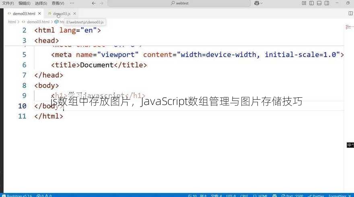Click the sticky <head> line
The height and width of the screenshot is (197, 354).
click(x=47, y=41)
